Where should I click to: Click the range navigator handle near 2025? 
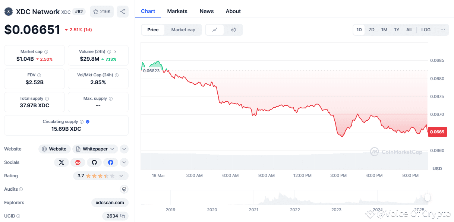428,197
